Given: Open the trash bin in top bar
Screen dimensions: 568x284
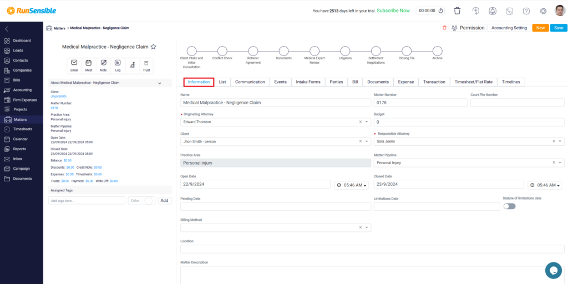Looking at the screenshot, I should (x=458, y=11).
